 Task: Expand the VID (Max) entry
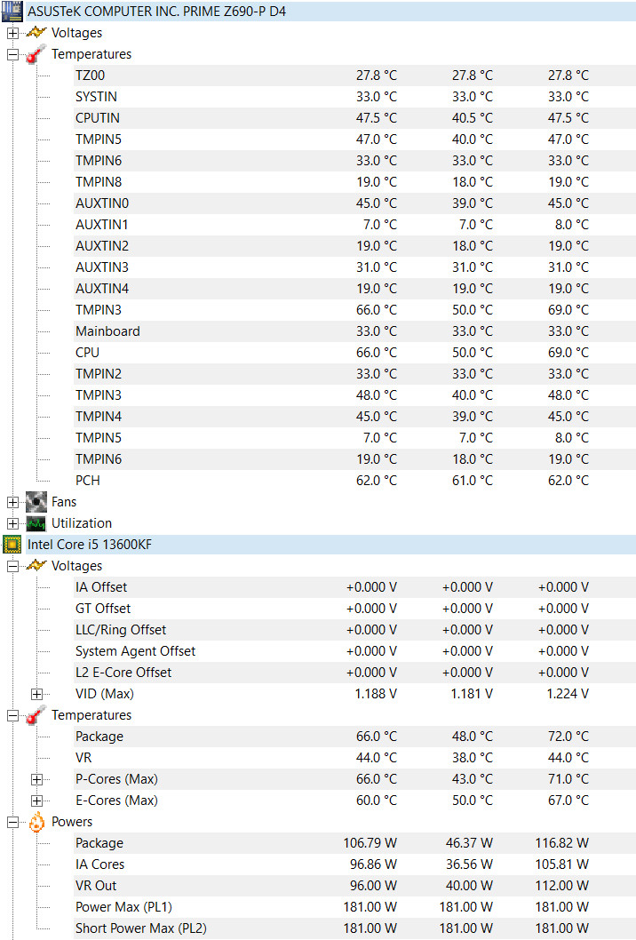pyautogui.click(x=36, y=694)
